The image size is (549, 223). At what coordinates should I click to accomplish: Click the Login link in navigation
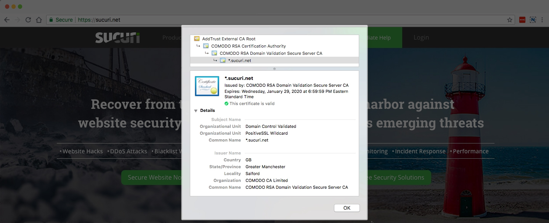(x=421, y=37)
